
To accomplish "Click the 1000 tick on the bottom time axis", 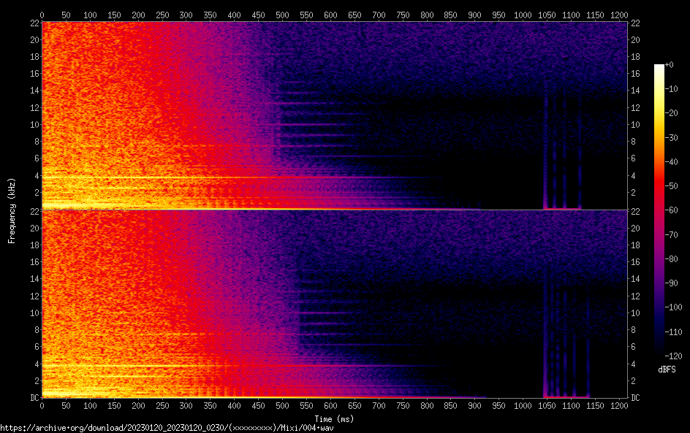I will (x=523, y=406).
